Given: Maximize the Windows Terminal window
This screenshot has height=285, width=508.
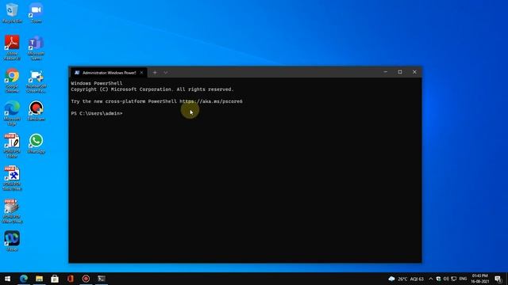Looking at the screenshot, I should (x=400, y=72).
